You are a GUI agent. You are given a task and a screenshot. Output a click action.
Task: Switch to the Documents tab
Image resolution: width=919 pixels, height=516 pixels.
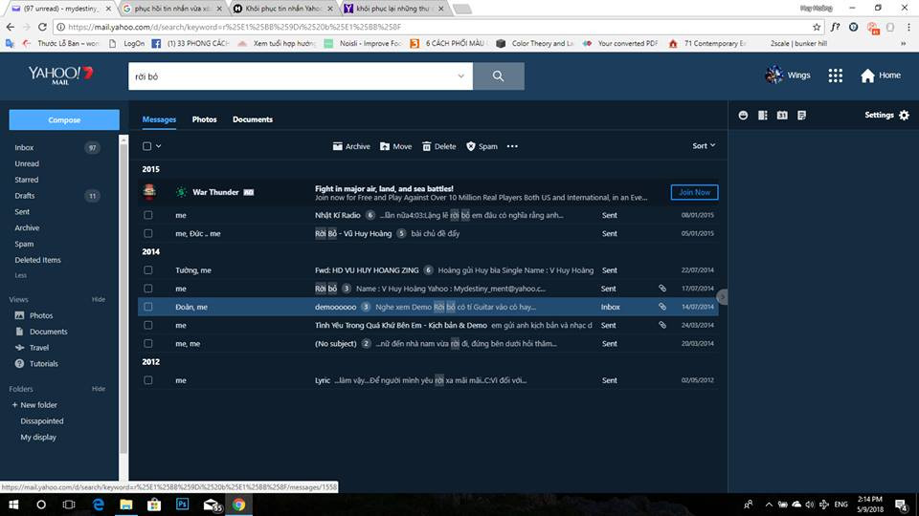coord(253,119)
